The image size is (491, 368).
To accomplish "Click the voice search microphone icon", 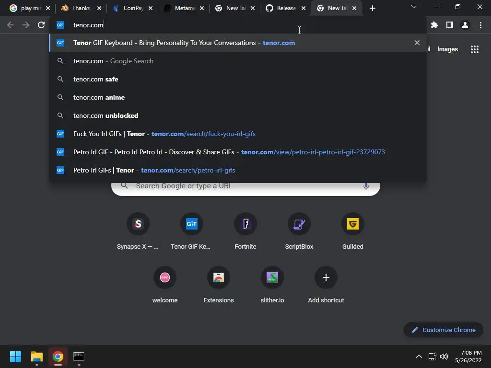I will [x=366, y=186].
